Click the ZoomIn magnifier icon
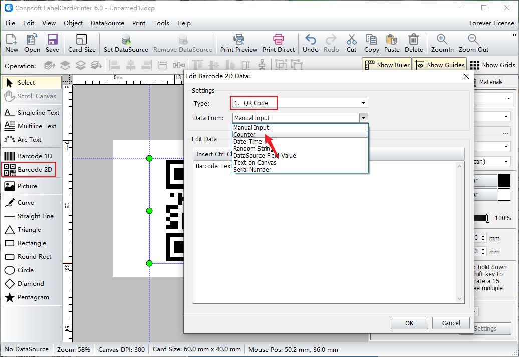Viewport: 519px width, 357px height. [442, 43]
